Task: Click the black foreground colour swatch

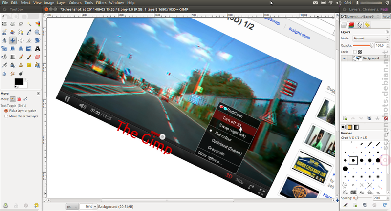Action: 19,82
